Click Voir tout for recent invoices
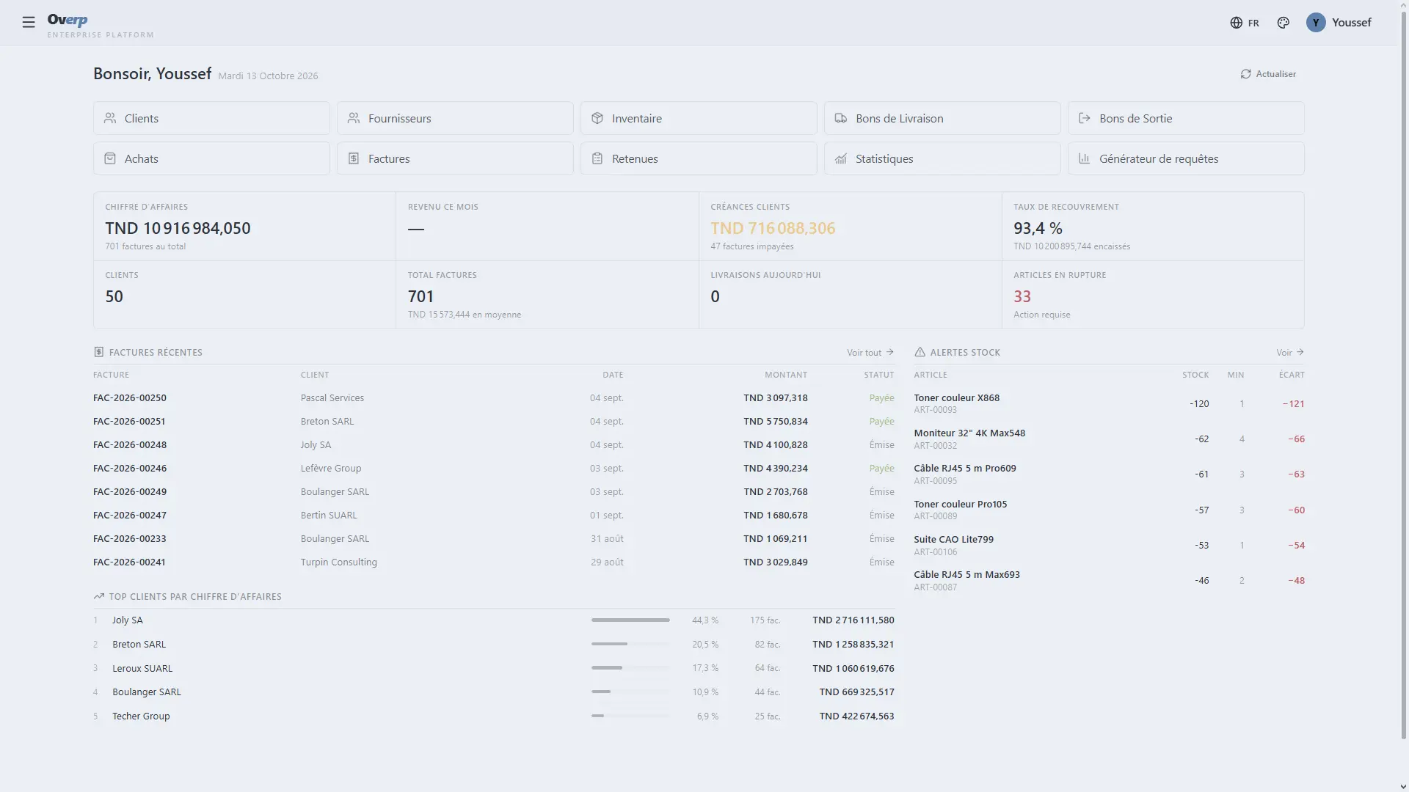The width and height of the screenshot is (1409, 792). pos(870,353)
